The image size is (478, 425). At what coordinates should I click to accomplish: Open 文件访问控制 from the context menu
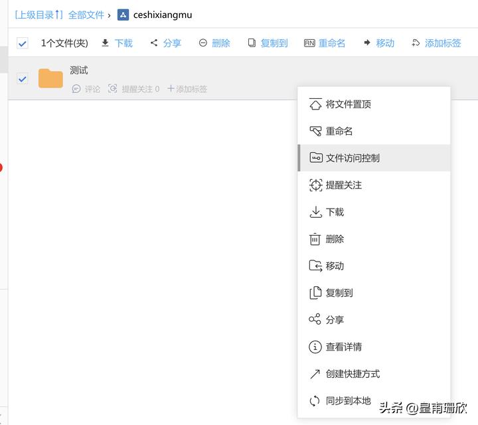click(x=374, y=158)
